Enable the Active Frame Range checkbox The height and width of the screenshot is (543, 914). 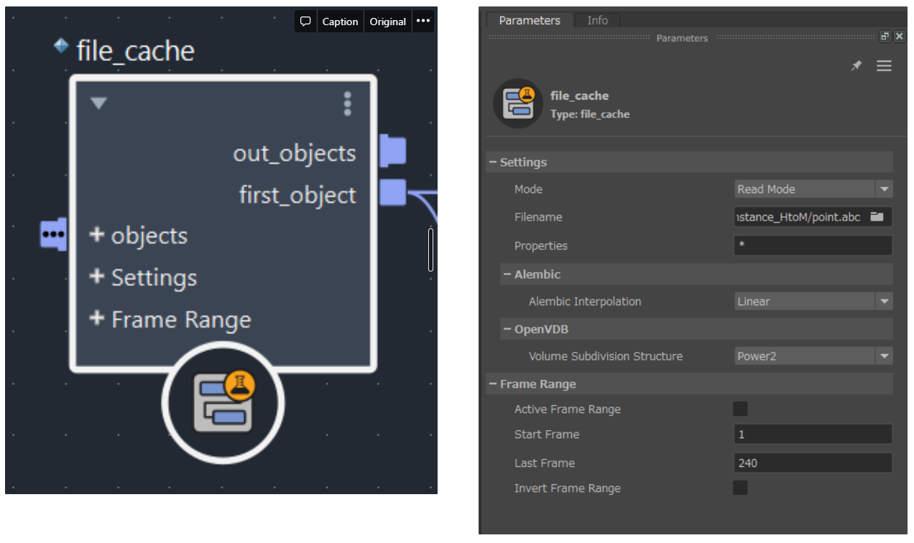(x=740, y=409)
